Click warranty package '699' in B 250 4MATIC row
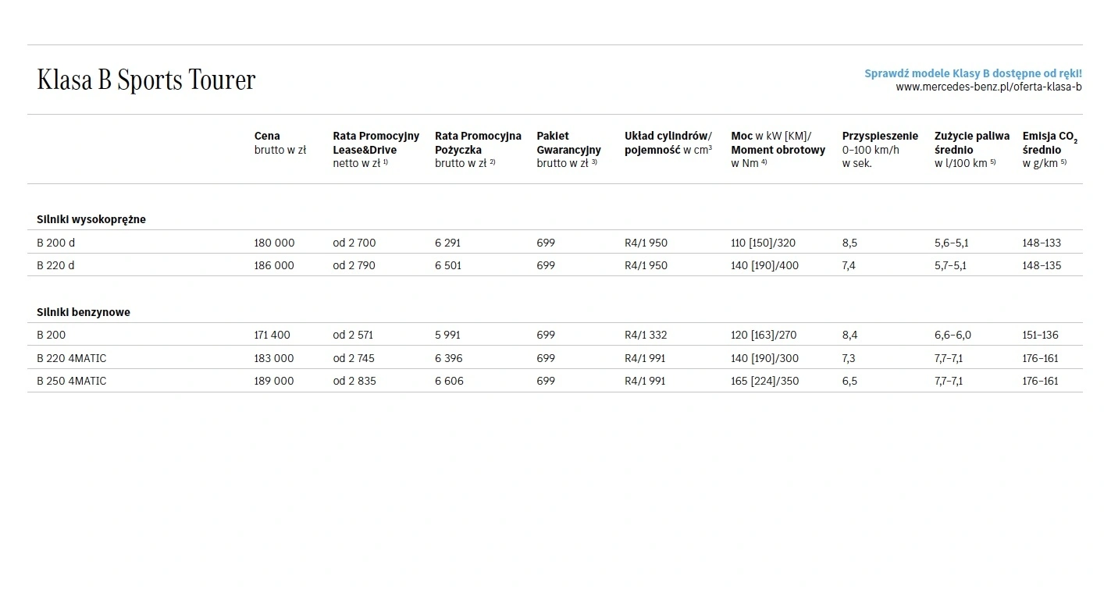This screenshot has width=1104, height=593. coord(546,381)
